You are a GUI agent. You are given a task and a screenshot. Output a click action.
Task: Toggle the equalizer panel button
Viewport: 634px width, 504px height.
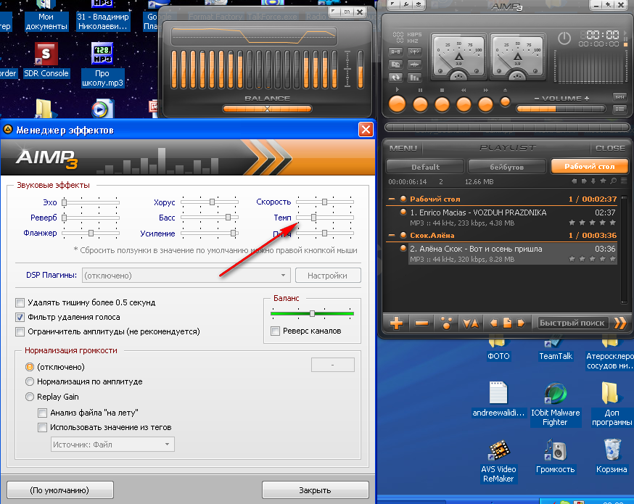(x=619, y=96)
